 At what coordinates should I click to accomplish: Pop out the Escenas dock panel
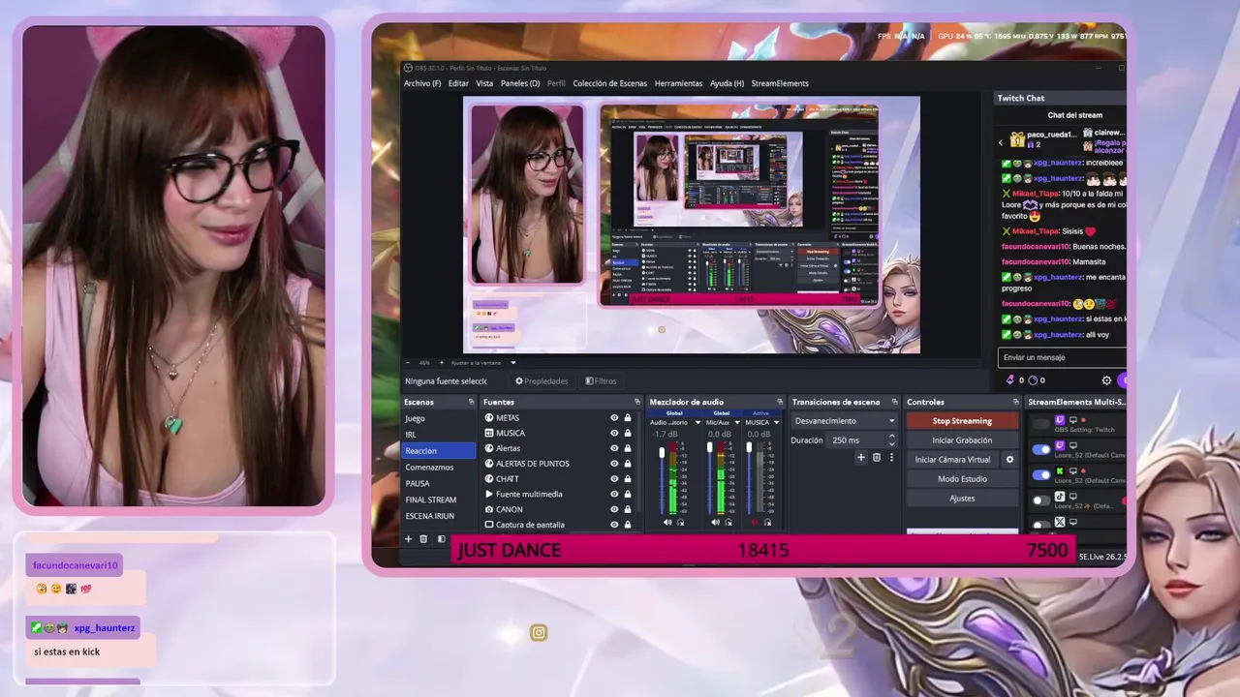point(471,402)
